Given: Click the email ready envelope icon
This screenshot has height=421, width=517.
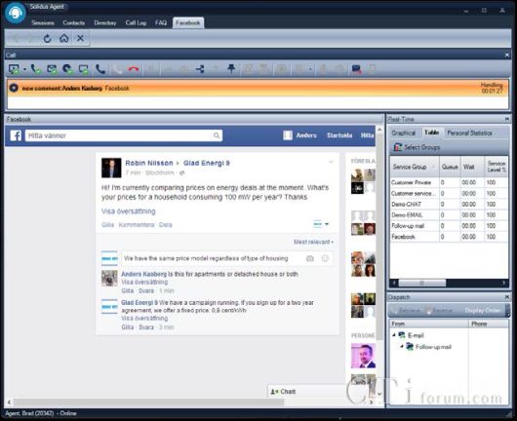Looking at the screenshot, I should [x=52, y=69].
